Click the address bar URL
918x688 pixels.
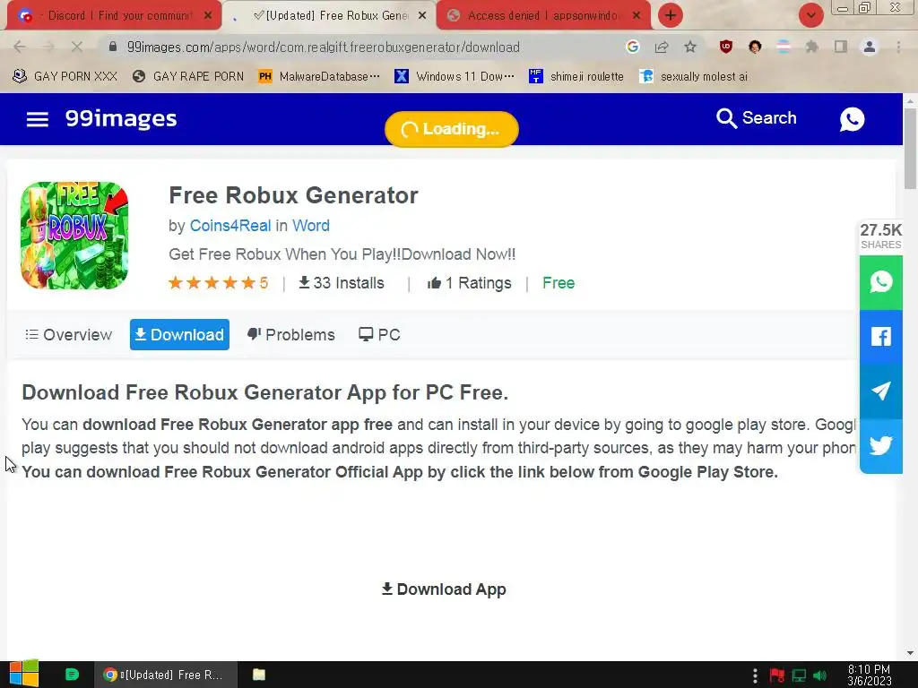[323, 47]
